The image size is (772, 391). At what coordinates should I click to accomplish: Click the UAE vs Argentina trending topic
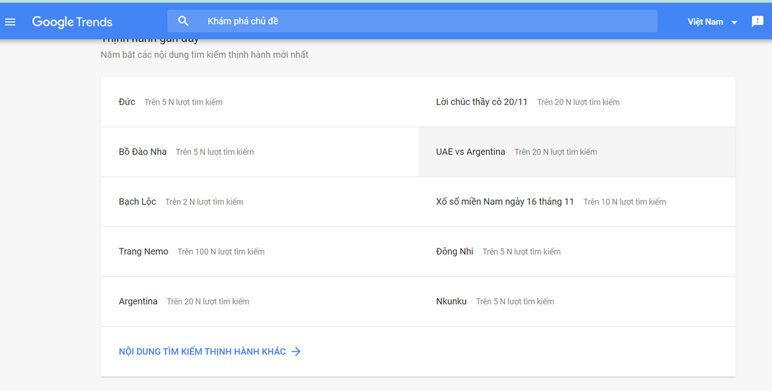click(470, 151)
